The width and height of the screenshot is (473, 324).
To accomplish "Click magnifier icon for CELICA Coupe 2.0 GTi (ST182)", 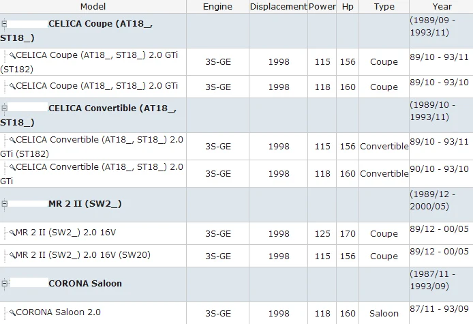I will tap(12, 55).
